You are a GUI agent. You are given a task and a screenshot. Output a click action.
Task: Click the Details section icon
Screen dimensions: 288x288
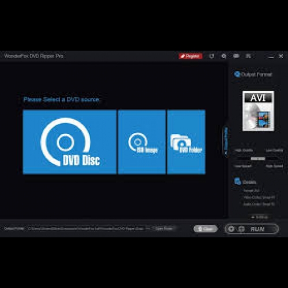[238, 181]
